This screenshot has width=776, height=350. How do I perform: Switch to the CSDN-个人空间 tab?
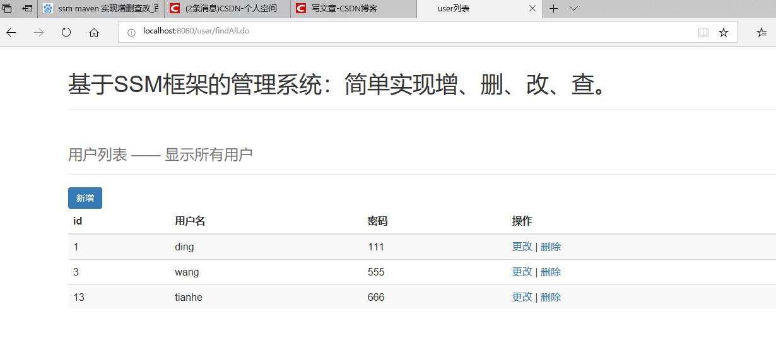tap(228, 9)
